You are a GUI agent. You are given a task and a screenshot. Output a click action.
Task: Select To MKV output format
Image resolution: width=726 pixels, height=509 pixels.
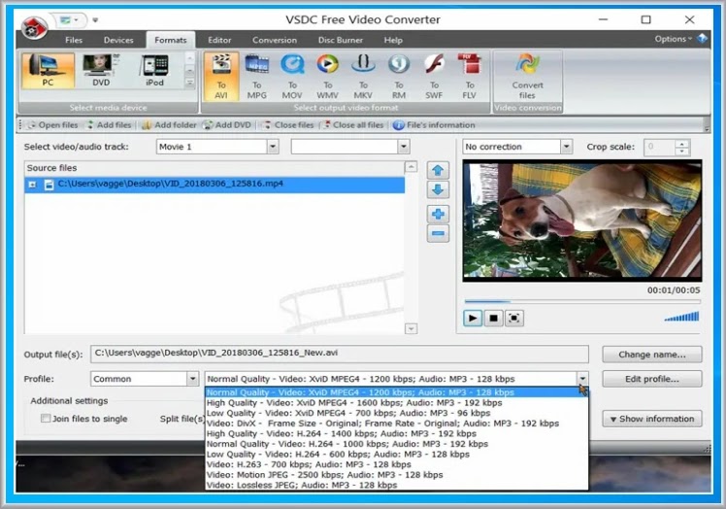[363, 77]
